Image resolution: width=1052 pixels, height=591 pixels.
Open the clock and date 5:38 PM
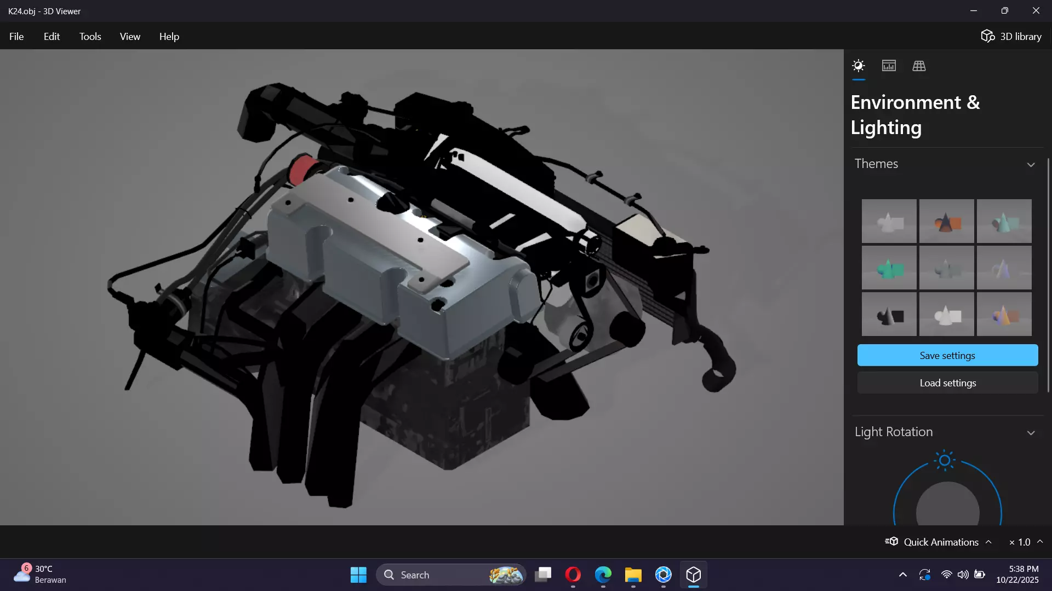[x=1017, y=575]
